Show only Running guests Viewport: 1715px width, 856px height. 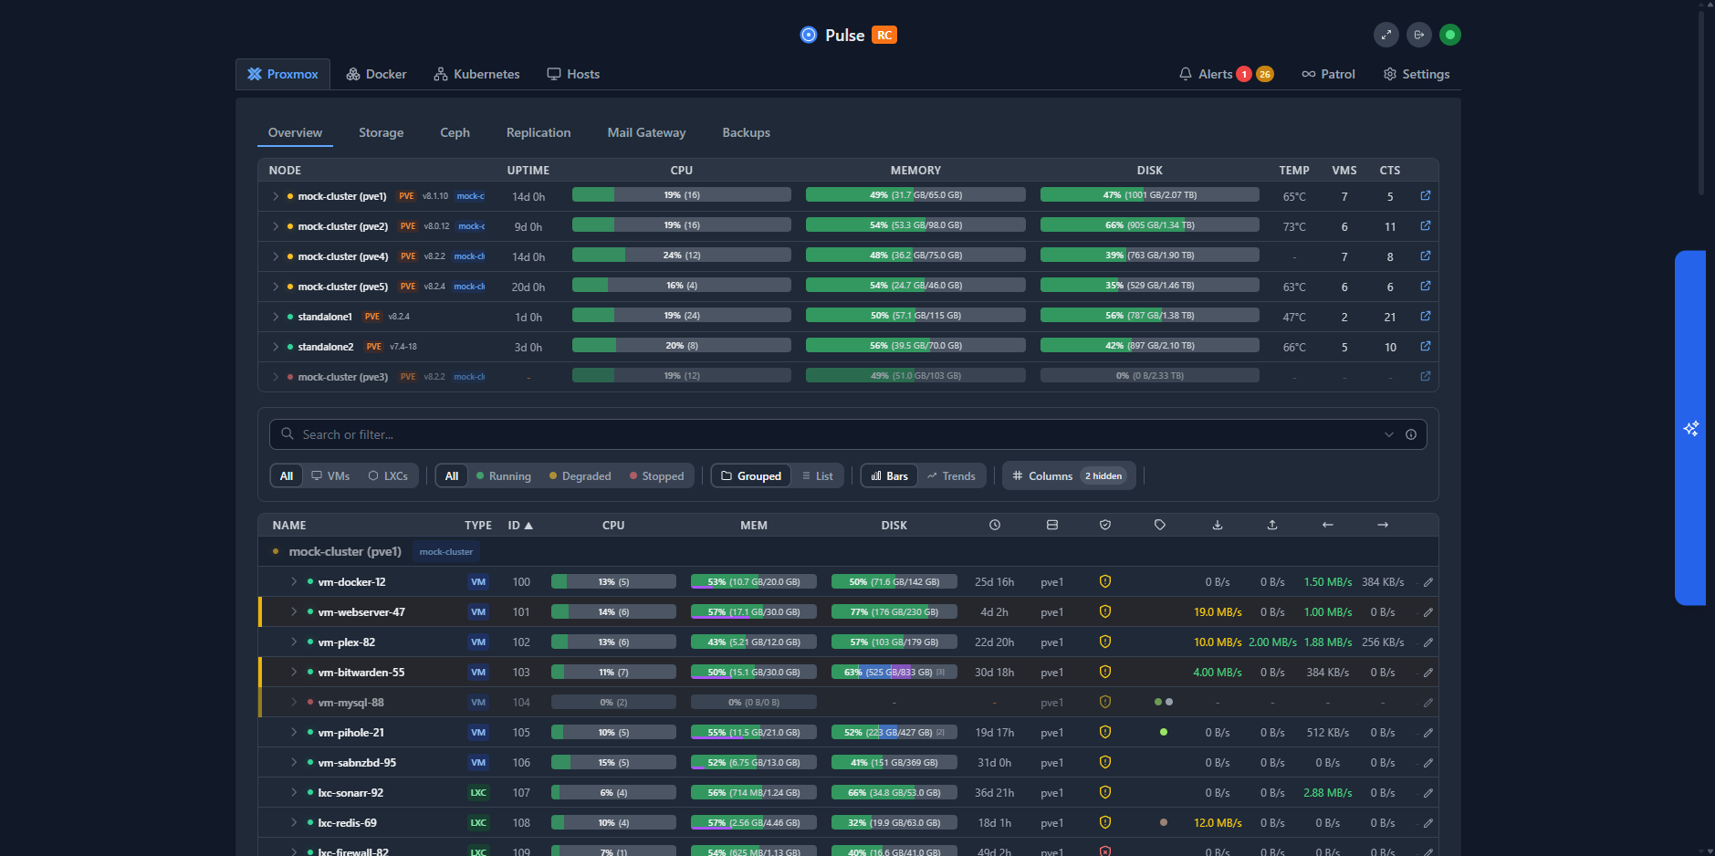pos(503,476)
